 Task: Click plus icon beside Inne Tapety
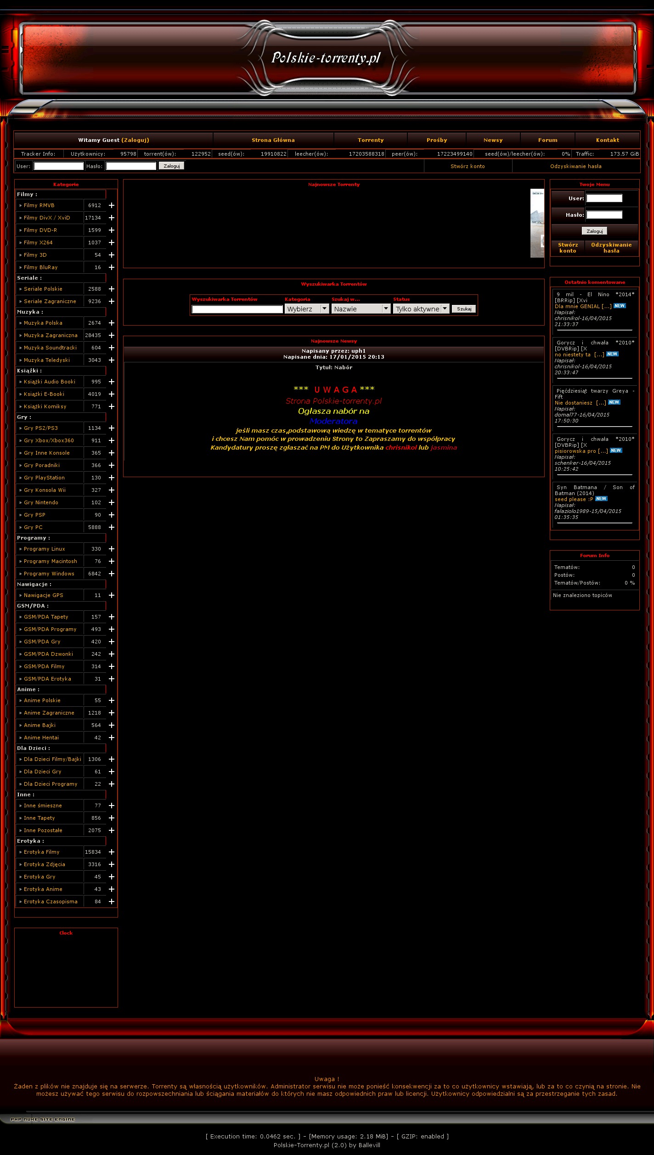coord(112,818)
